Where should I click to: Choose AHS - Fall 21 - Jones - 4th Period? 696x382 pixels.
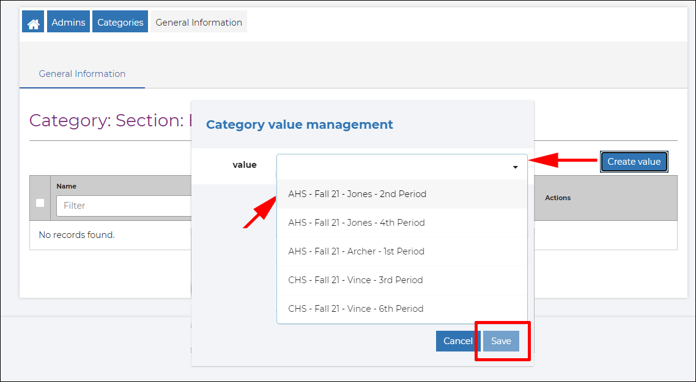click(402, 223)
